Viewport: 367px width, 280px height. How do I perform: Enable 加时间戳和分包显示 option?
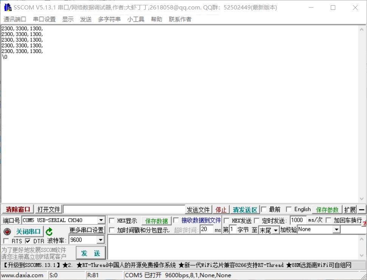coord(112,230)
